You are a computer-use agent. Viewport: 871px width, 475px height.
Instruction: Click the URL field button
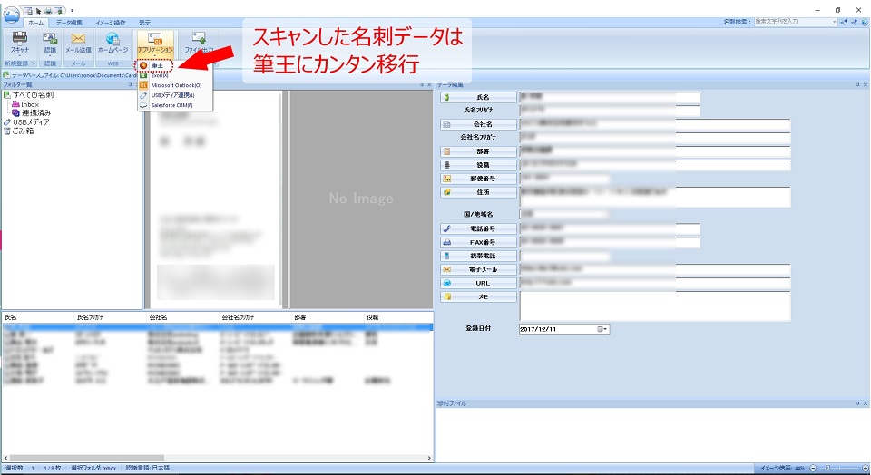(x=478, y=283)
